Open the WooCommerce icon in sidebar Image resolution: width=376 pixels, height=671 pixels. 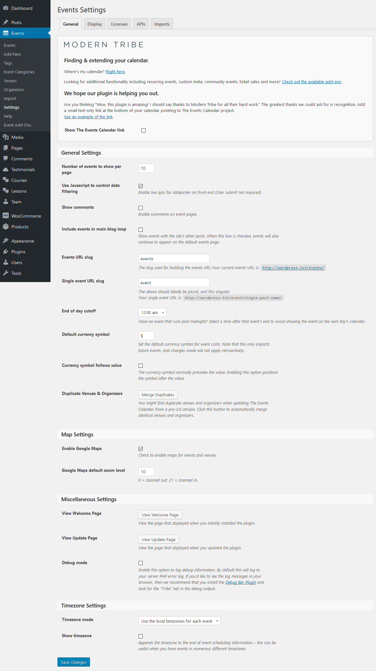[6, 216]
